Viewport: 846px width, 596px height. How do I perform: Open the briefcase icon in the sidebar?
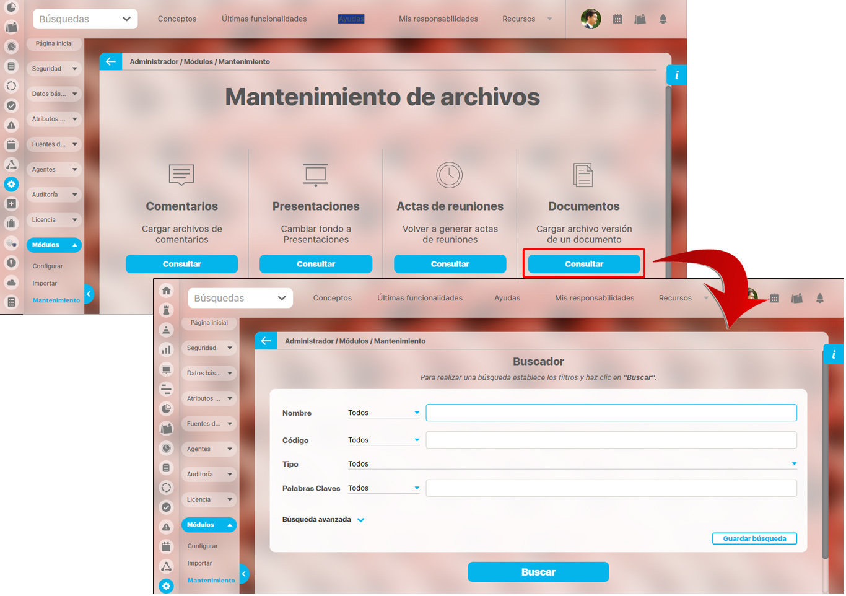tap(11, 224)
